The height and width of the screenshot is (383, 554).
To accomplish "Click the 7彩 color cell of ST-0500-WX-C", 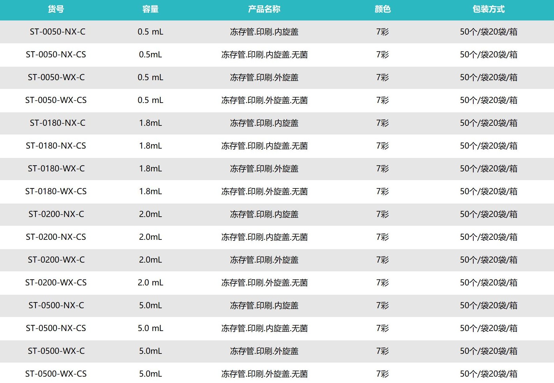I will [x=383, y=351].
